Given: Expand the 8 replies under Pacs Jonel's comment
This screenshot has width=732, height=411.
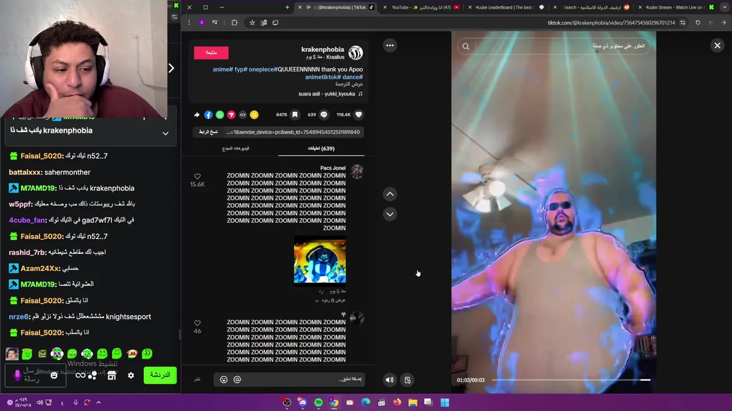Looking at the screenshot, I should [x=331, y=300].
